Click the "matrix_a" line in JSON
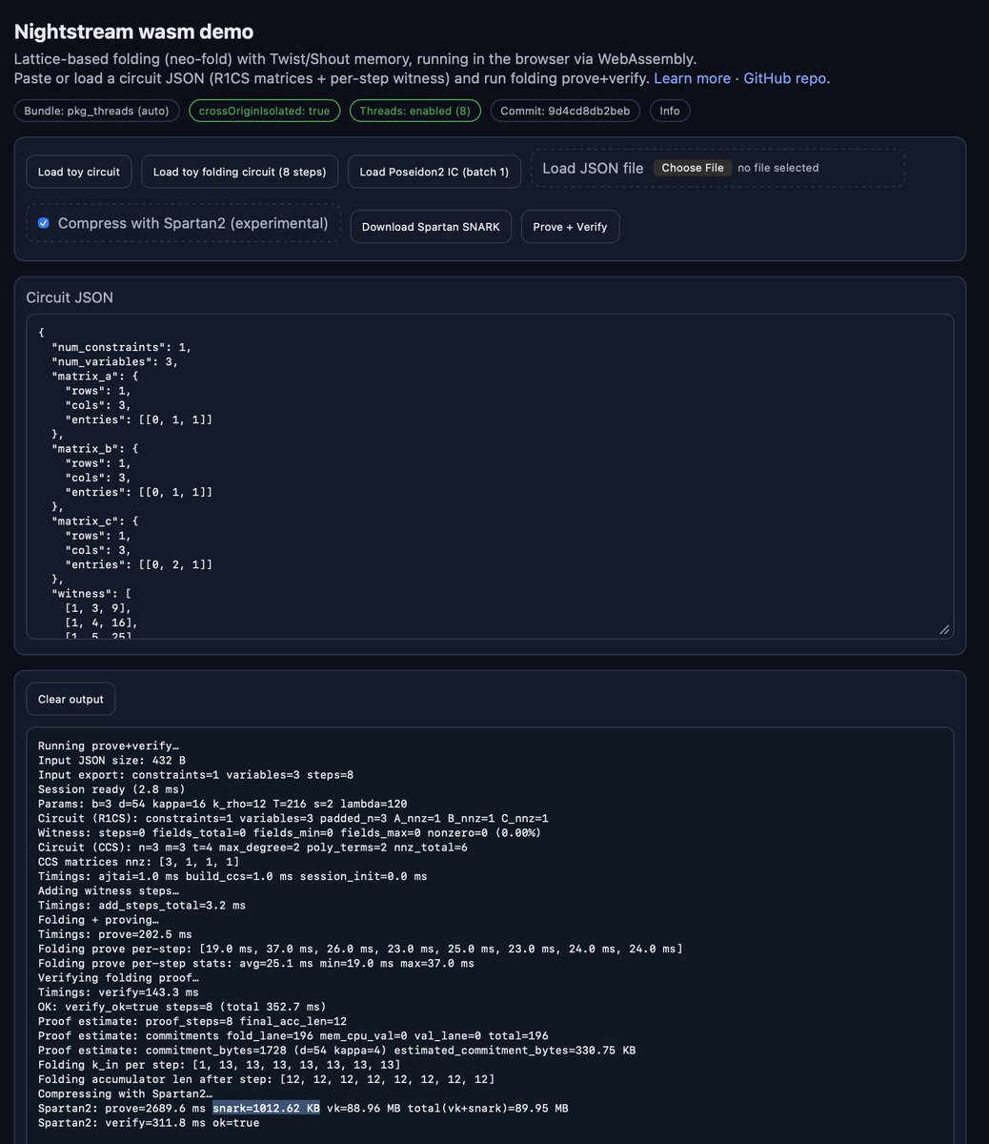 (96, 376)
